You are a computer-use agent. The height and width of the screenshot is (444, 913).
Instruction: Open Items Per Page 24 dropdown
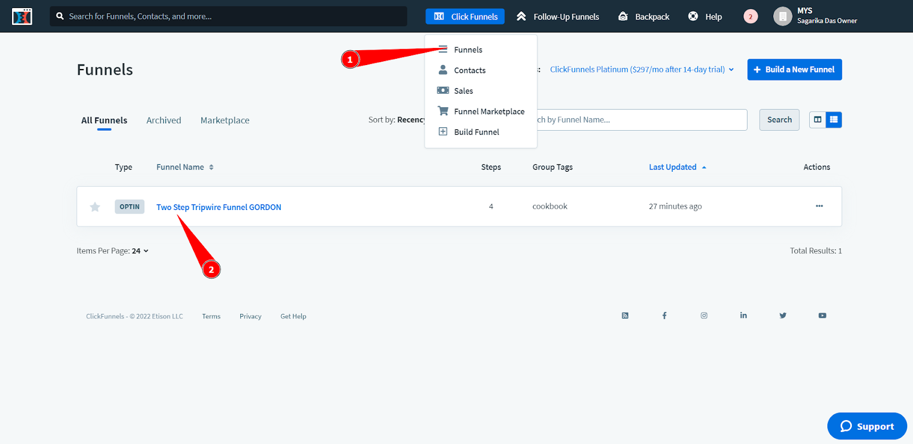point(112,251)
